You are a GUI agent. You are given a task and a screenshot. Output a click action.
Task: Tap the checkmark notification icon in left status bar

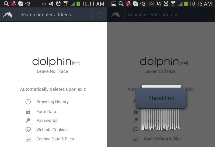pos(21,4)
